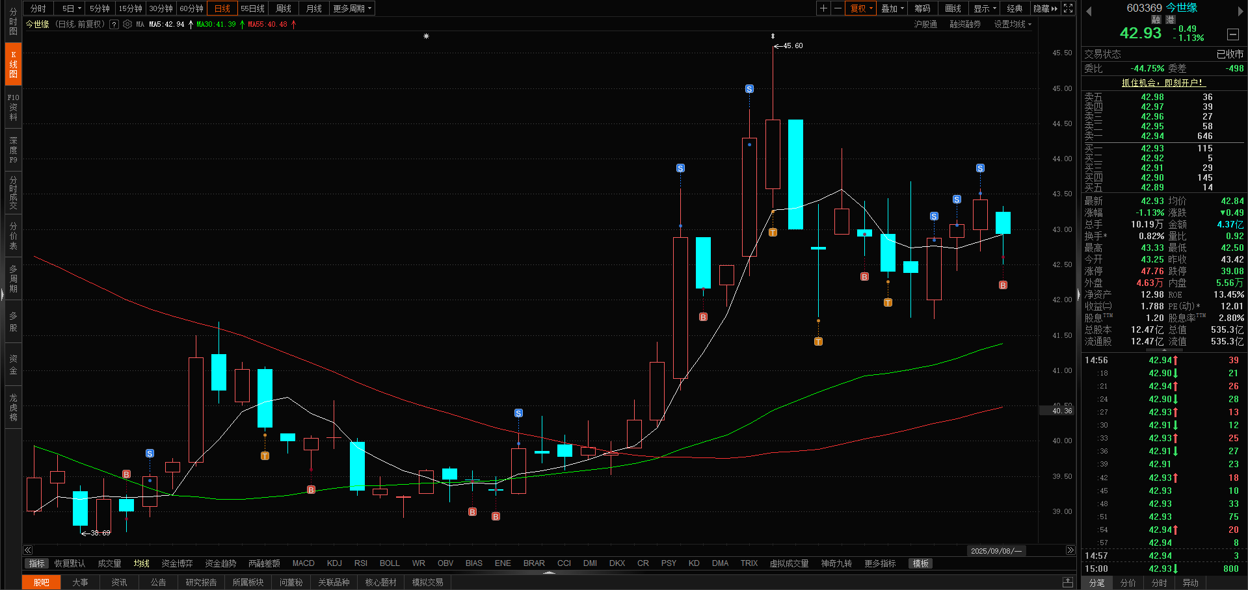Click the 画线 drawing button

[953, 8]
